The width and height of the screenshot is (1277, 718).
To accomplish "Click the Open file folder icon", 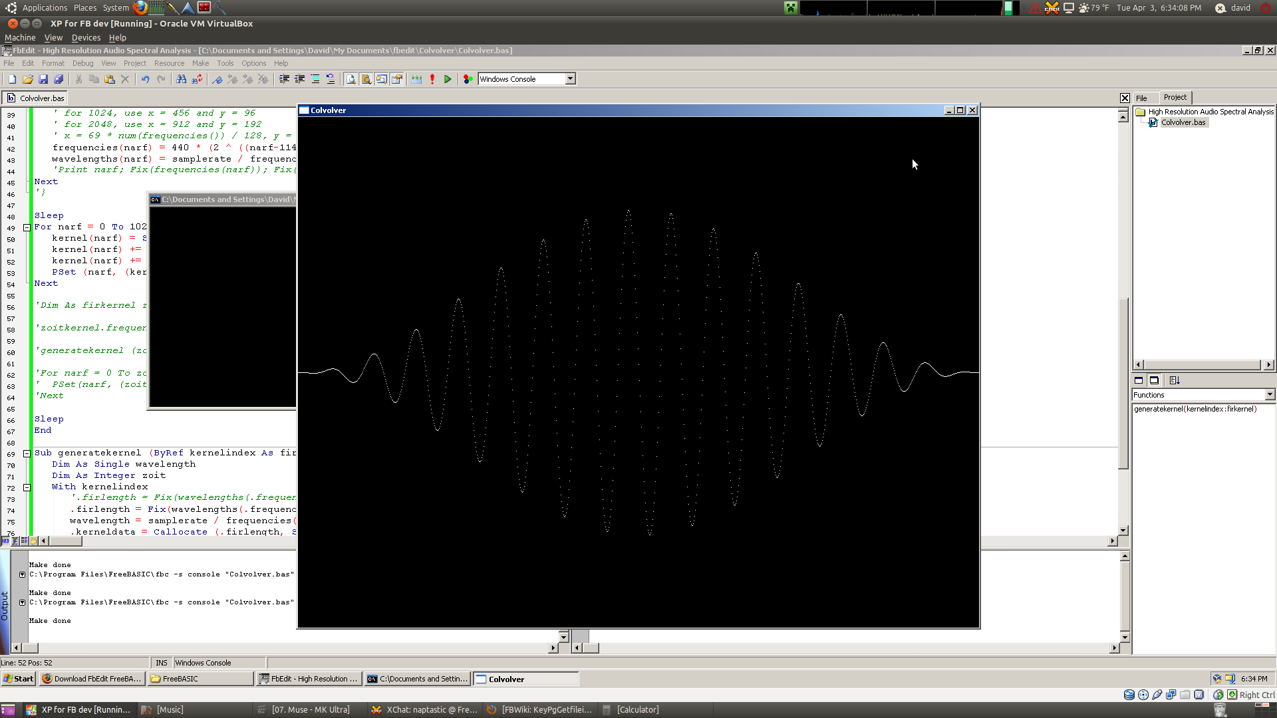I will pyautogui.click(x=28, y=79).
